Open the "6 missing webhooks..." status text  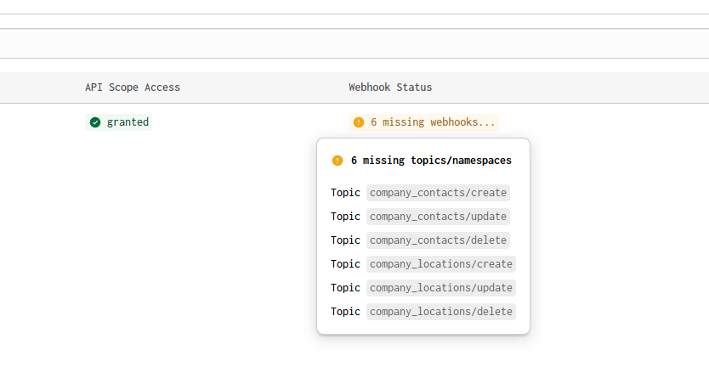coord(433,122)
